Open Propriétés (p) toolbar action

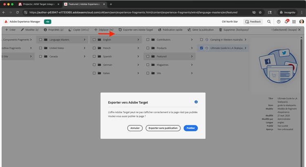point(53,30)
